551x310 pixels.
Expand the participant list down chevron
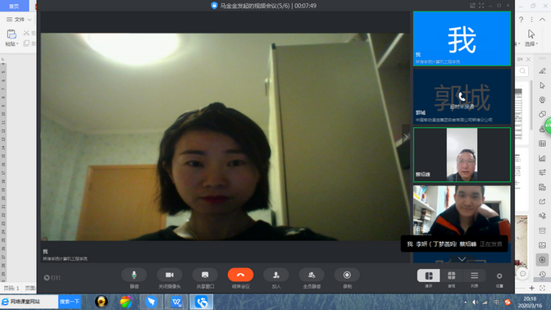click(x=462, y=259)
